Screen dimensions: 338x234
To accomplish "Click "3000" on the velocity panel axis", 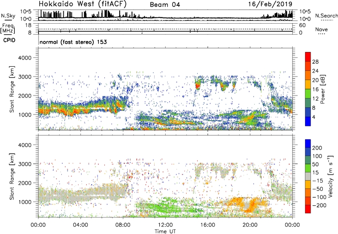I will 25,164.
